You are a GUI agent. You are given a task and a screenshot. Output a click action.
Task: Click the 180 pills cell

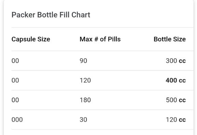click(x=85, y=100)
